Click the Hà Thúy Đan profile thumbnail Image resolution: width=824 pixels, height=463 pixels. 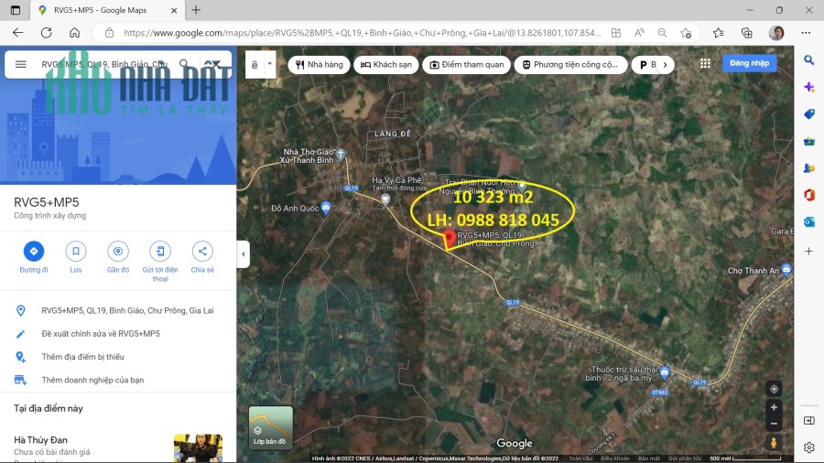pos(198,447)
